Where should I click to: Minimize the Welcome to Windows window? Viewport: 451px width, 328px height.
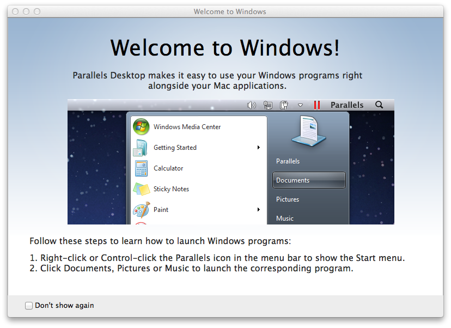[26, 11]
